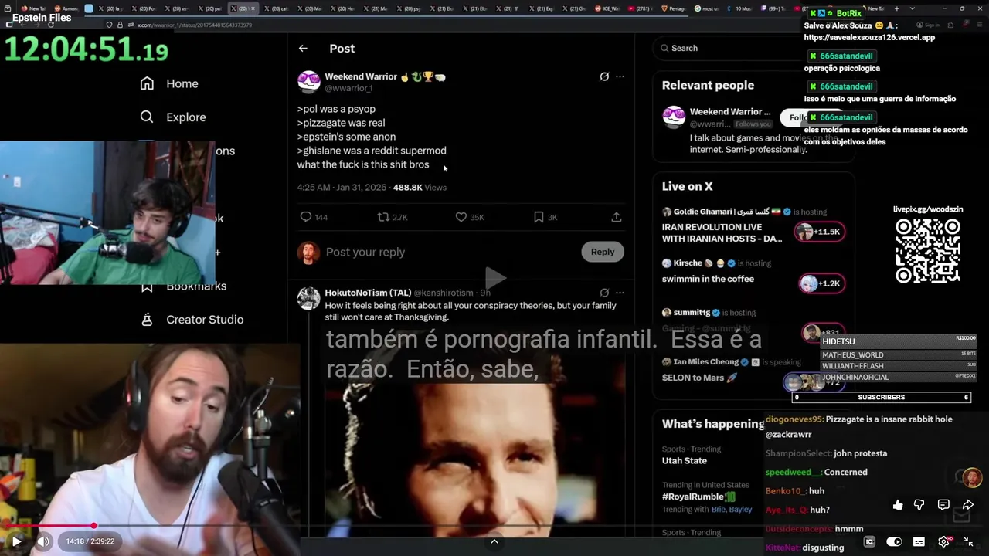Open the player settings gear
The width and height of the screenshot is (989, 556).
(x=943, y=542)
